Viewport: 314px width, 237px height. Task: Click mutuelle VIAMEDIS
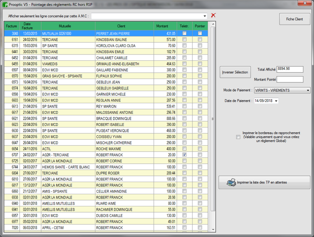(x=50, y=64)
